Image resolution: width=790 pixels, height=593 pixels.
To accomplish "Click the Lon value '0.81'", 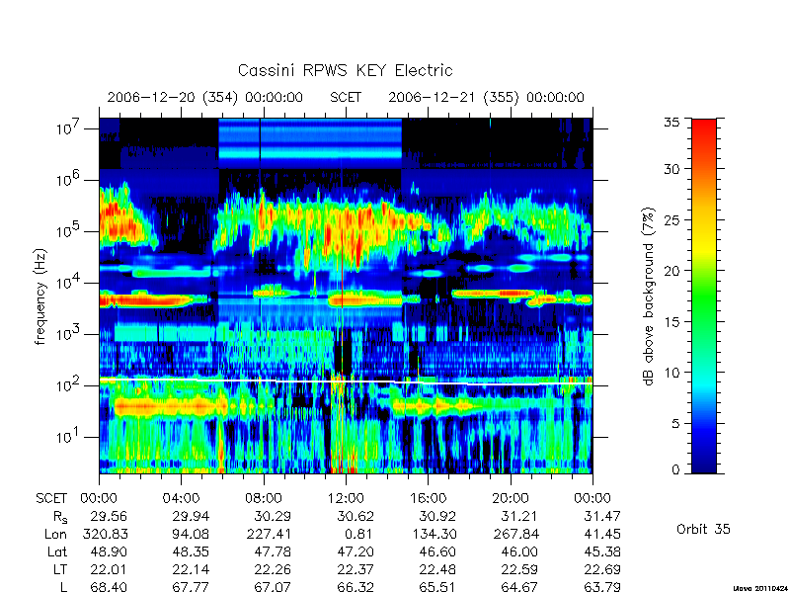I will [x=359, y=534].
